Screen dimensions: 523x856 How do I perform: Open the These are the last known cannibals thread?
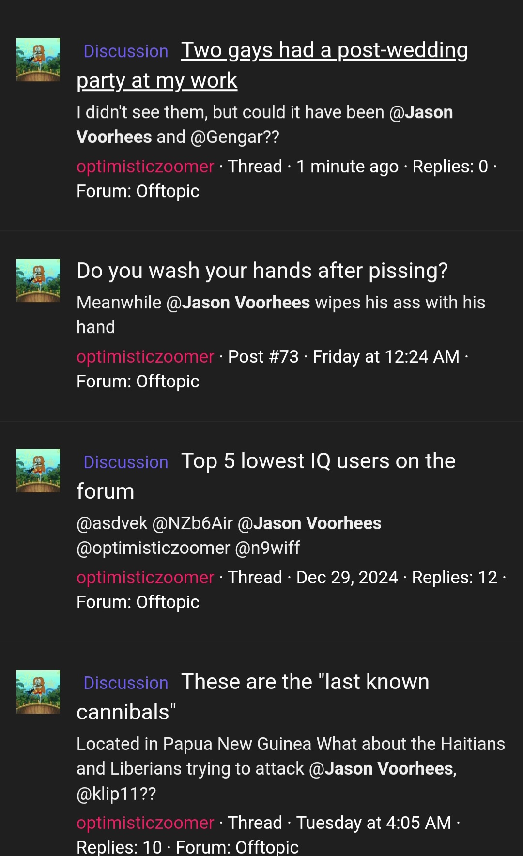click(x=305, y=682)
